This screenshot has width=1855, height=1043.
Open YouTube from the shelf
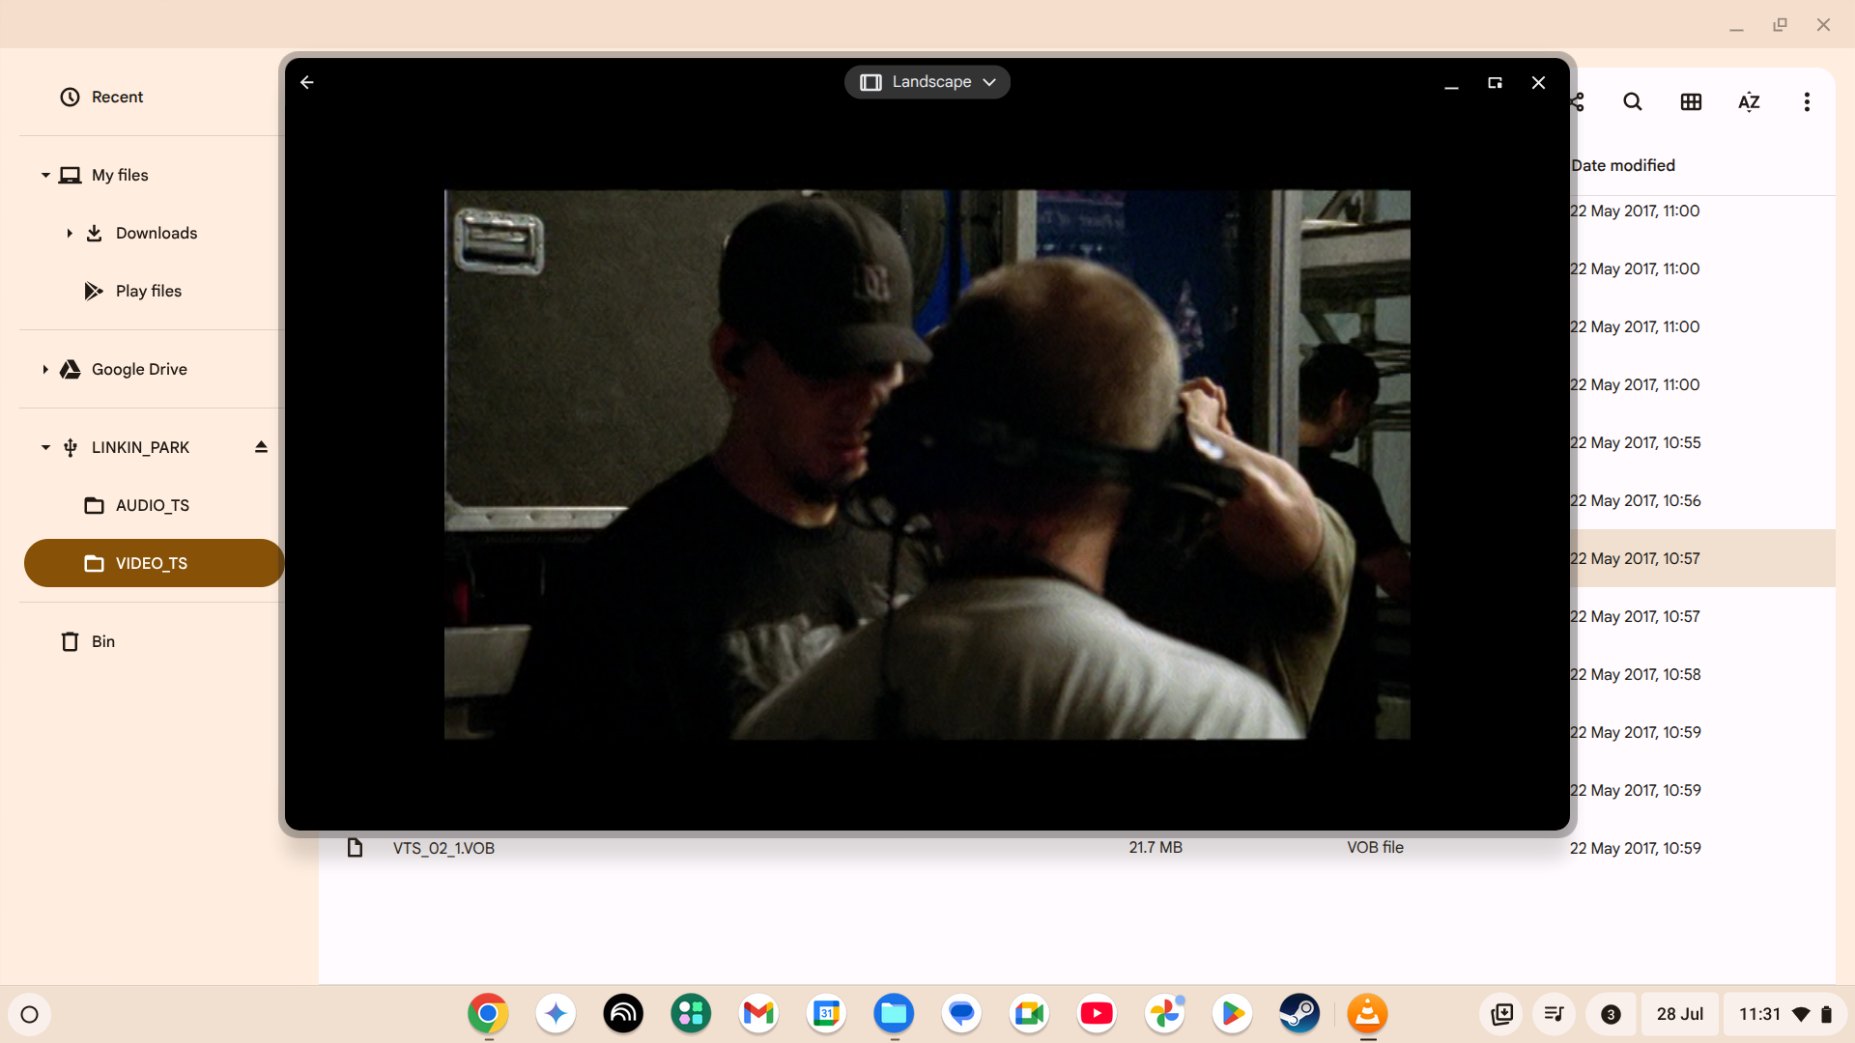pos(1097,1013)
